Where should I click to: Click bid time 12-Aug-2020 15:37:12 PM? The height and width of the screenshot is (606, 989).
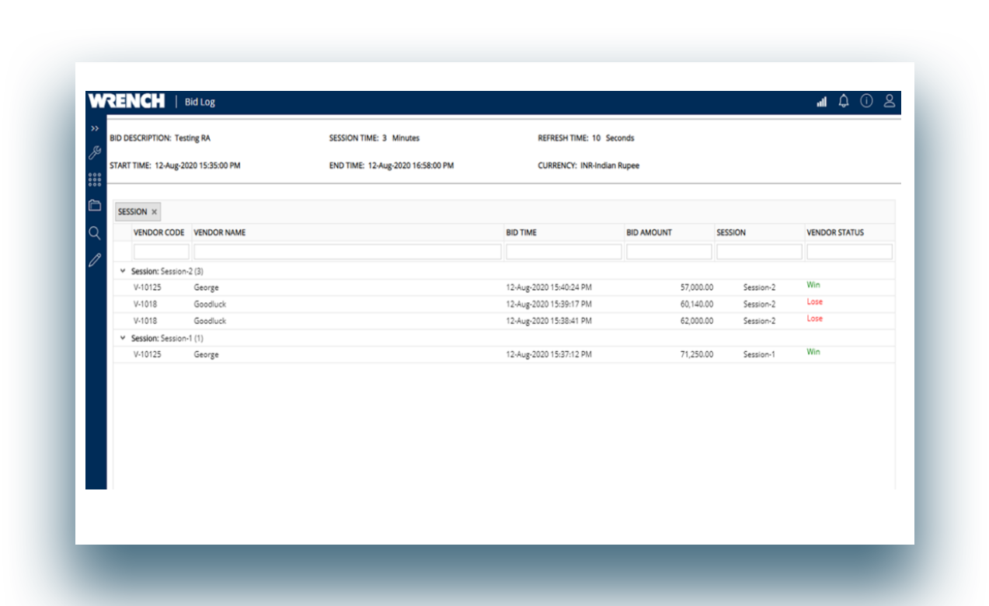[x=549, y=354]
